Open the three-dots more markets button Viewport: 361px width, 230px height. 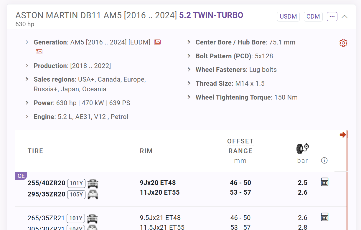[332, 16]
